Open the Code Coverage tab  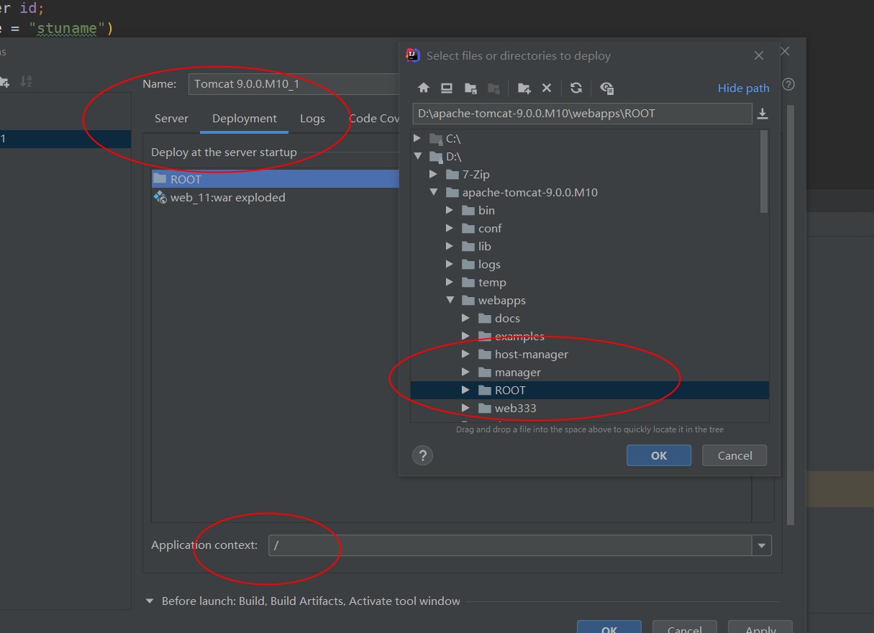374,119
